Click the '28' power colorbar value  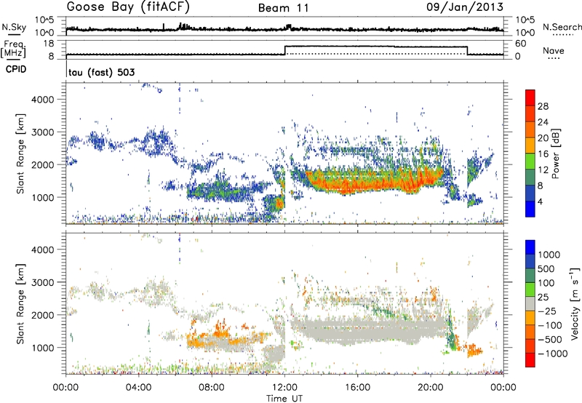pyautogui.click(x=543, y=106)
